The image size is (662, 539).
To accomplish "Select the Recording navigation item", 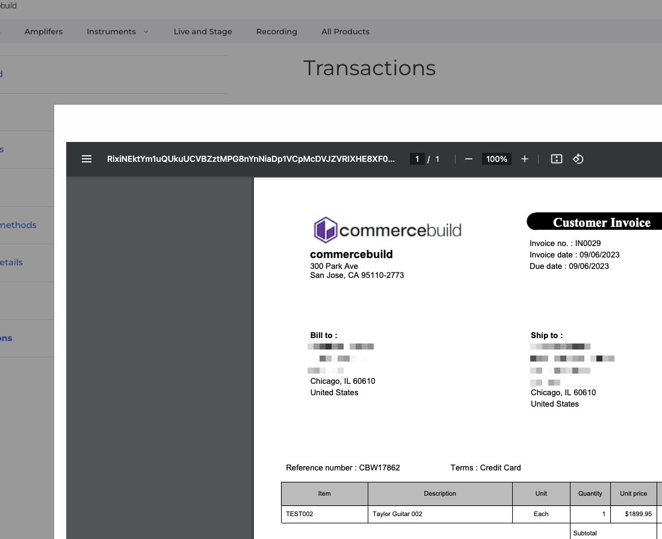I will tap(276, 32).
